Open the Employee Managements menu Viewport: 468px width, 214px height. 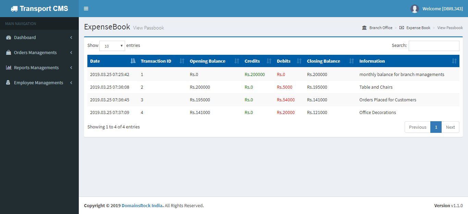(x=38, y=83)
